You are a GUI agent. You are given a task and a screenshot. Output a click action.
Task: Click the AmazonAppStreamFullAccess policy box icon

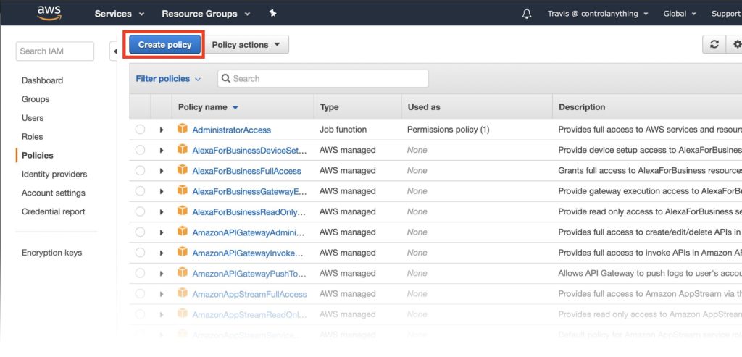pos(182,294)
